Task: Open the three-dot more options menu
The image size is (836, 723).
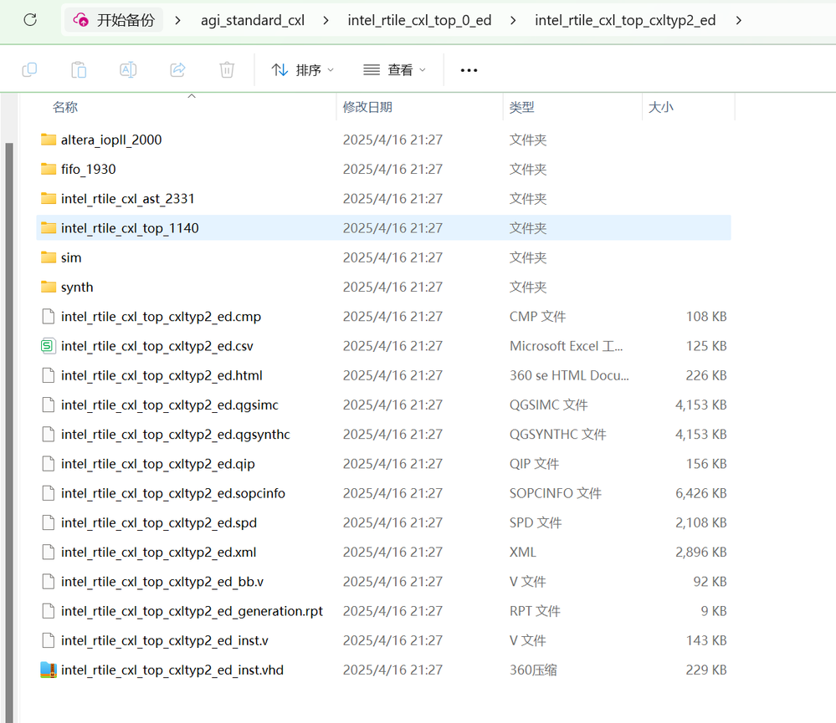Action: pos(469,69)
